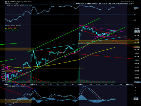141x106 pixels.
Task: Click the 20 level on stochastic axis
Action: pos(135,20)
